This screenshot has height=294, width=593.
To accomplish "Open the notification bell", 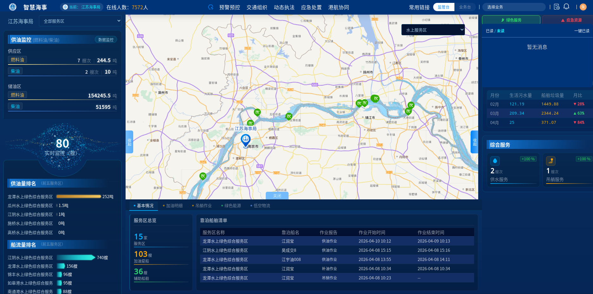I will [566, 7].
